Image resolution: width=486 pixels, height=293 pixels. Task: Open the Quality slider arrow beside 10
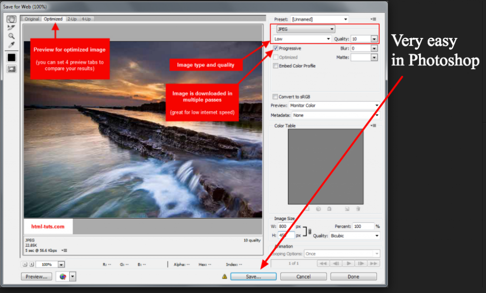[x=374, y=39]
